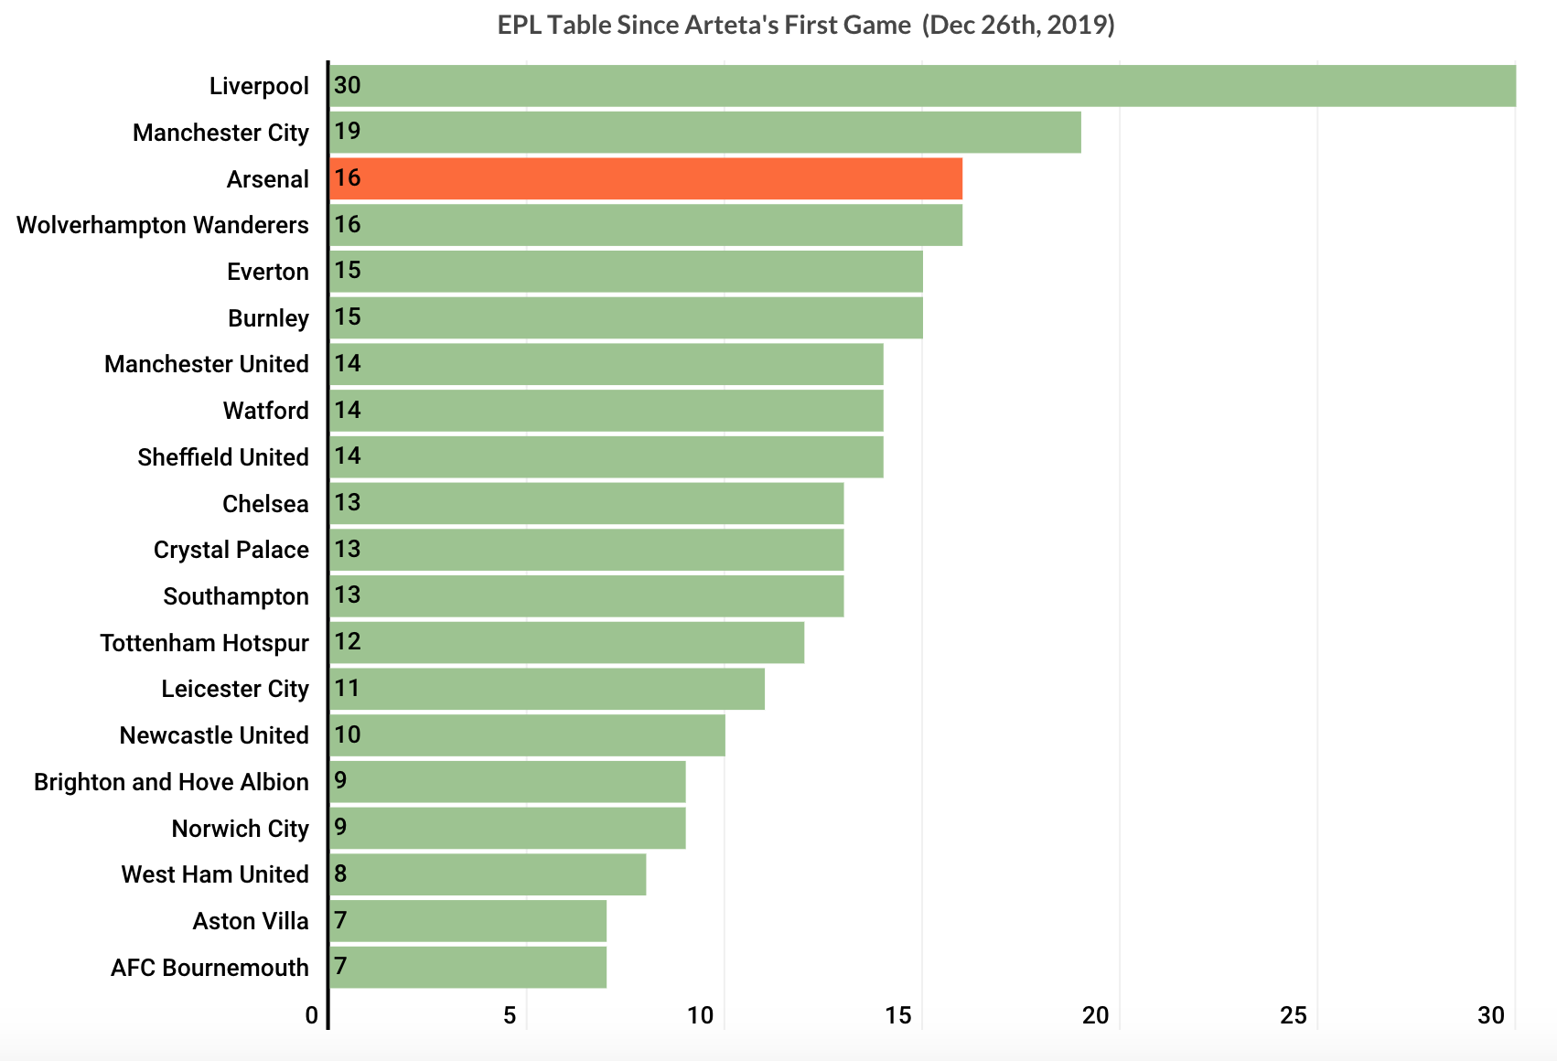Select the Newcastle United bar
This screenshot has height=1061, width=1557.
pos(527,735)
